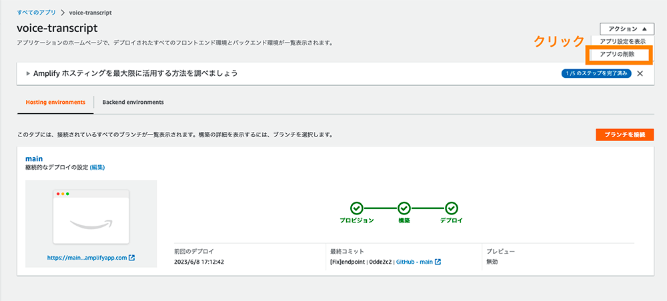Click external link icon beside amplifyapp URL
Viewport: 667px width, 301px height.
[x=132, y=258]
